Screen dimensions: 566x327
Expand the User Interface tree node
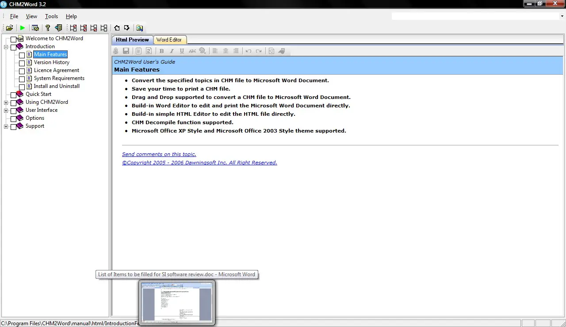[6, 111]
